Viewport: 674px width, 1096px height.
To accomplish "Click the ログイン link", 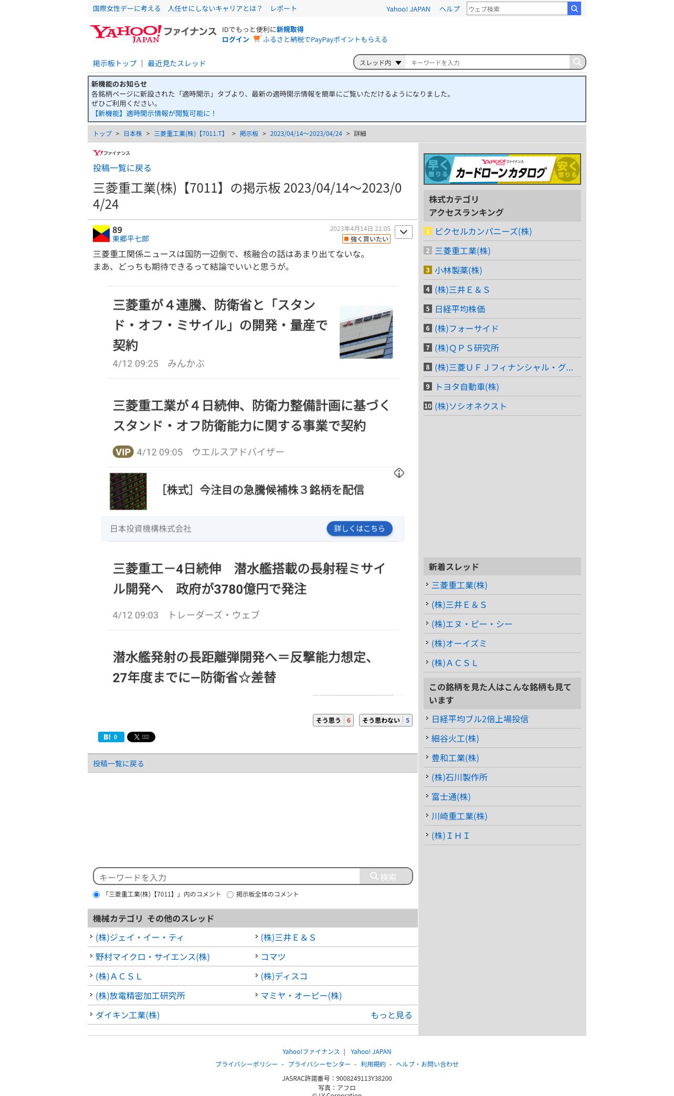I will [x=236, y=39].
